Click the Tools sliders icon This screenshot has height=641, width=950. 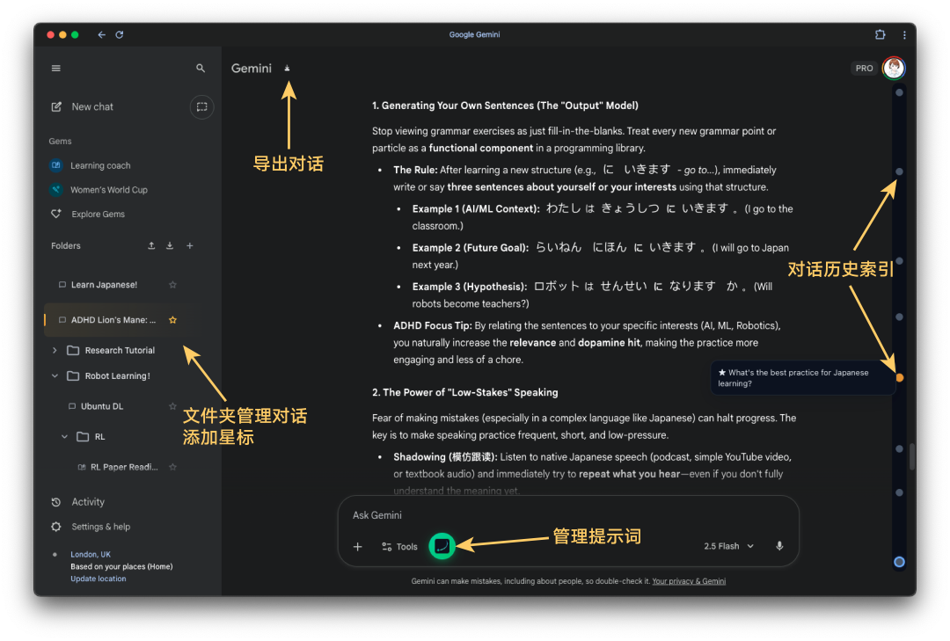[386, 547]
